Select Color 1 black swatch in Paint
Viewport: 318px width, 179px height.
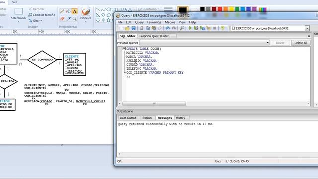(183, 9)
